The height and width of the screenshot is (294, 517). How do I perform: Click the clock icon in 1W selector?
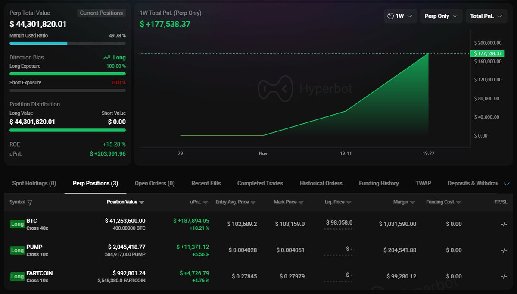coord(390,16)
